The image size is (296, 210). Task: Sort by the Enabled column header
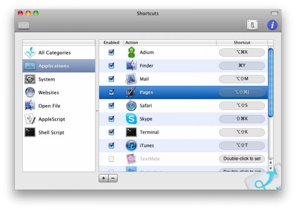pyautogui.click(x=111, y=42)
